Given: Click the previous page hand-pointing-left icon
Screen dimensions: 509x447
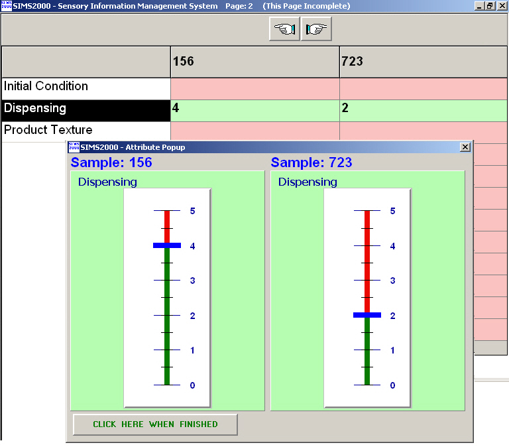Looking at the screenshot, I should point(284,29).
